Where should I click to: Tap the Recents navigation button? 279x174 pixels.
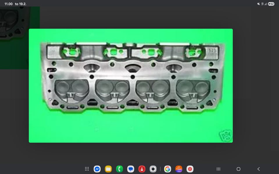pyautogui.click(x=219, y=169)
